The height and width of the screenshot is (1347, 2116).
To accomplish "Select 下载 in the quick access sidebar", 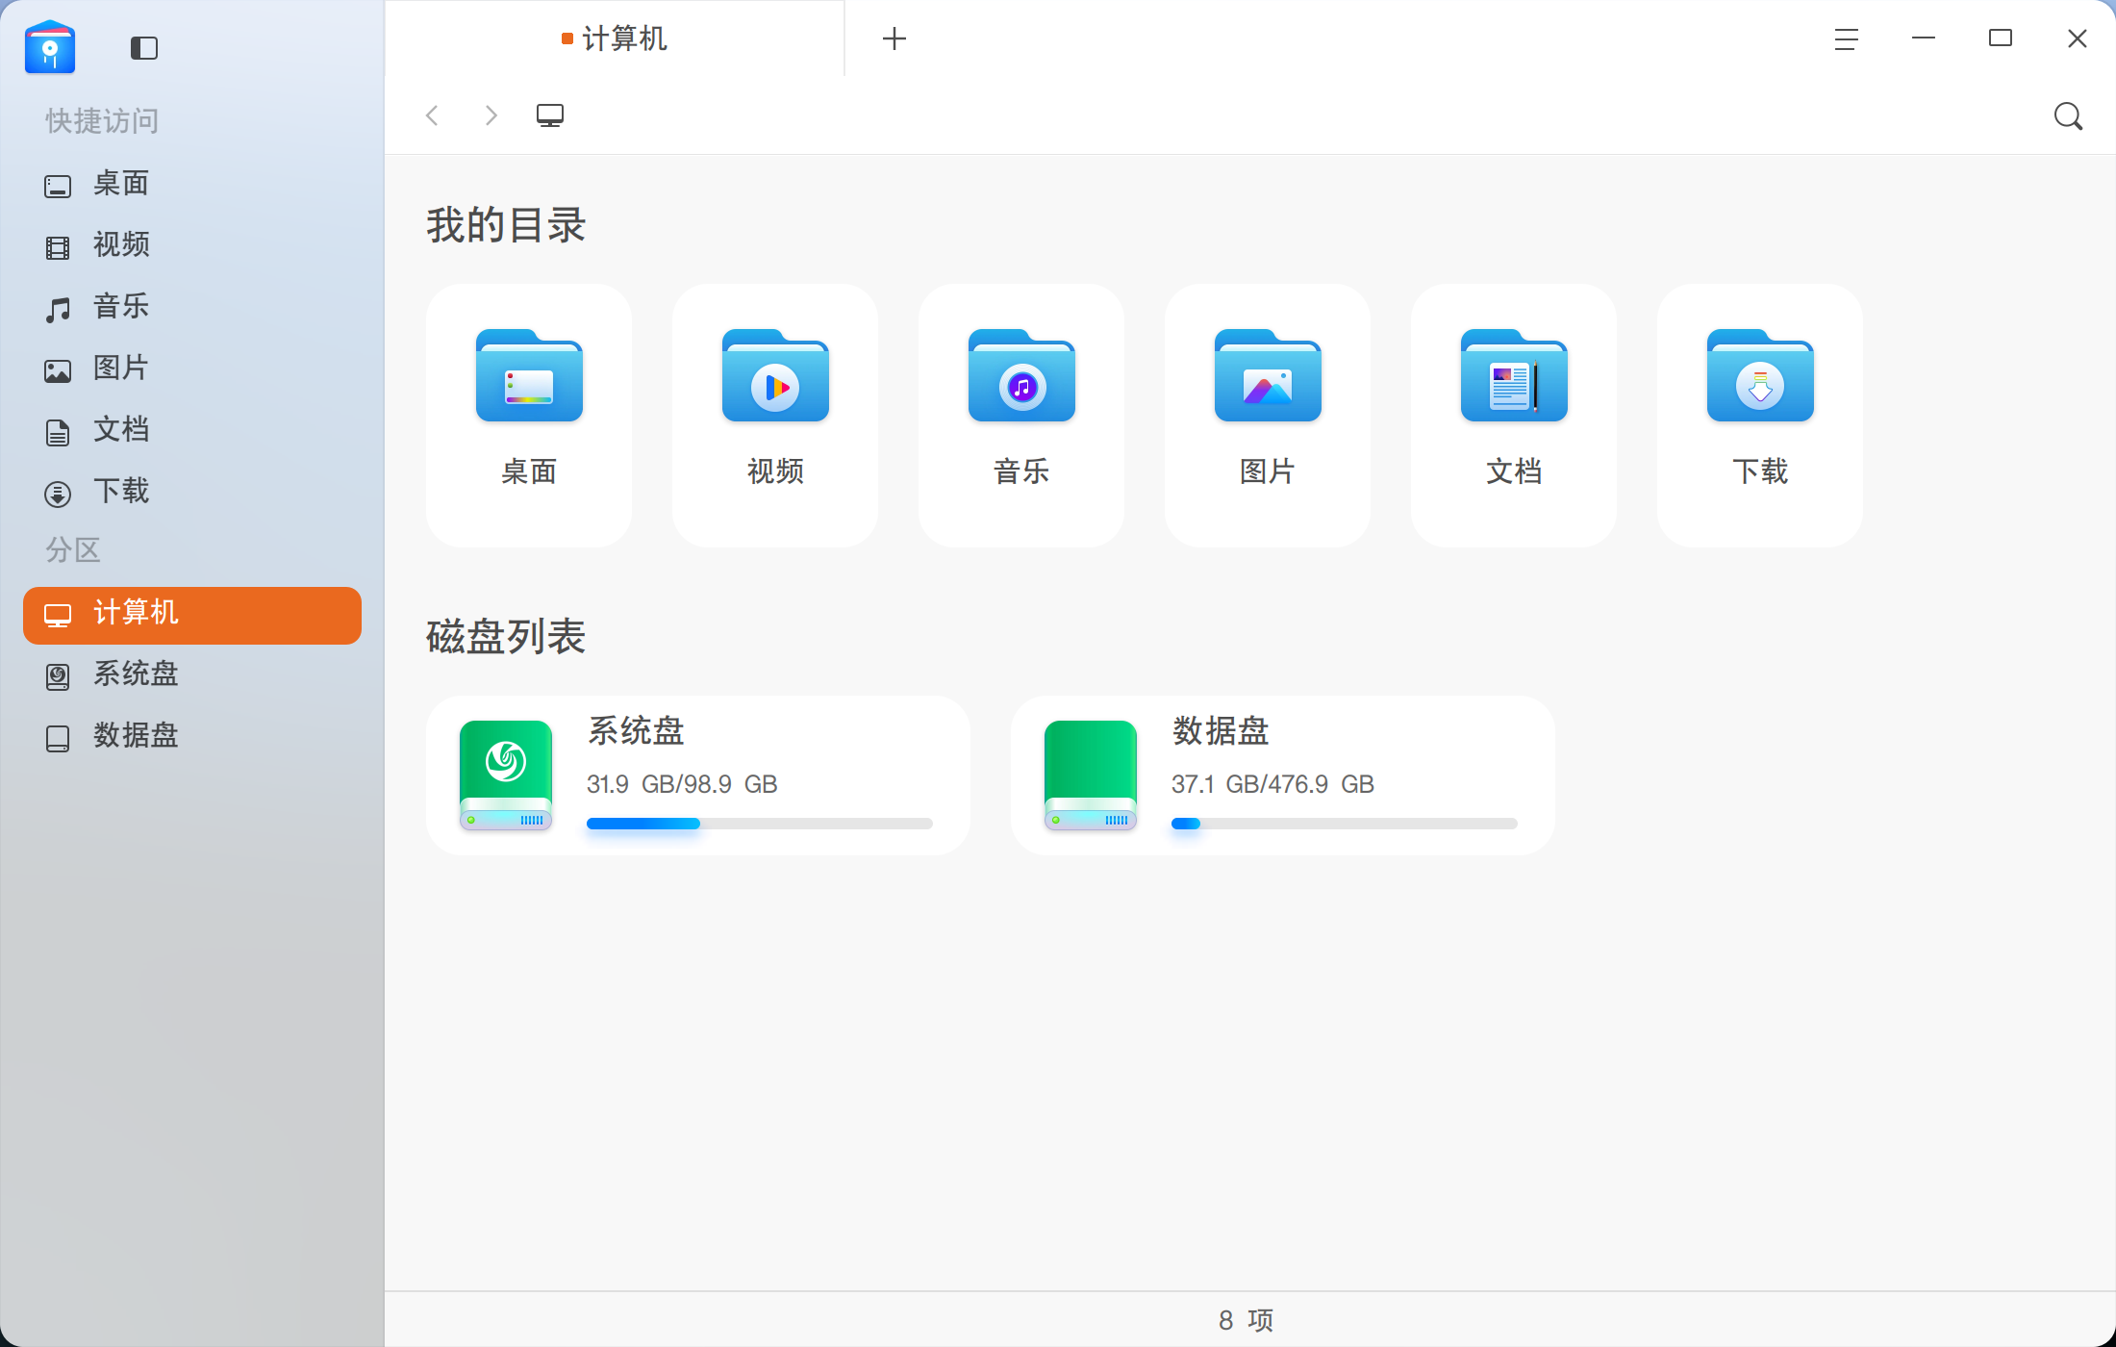I will (120, 491).
